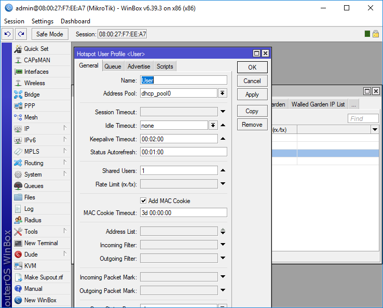Launch New WinBox from sidebar
Image resolution: width=383 pixels, height=308 pixels.
(x=42, y=300)
